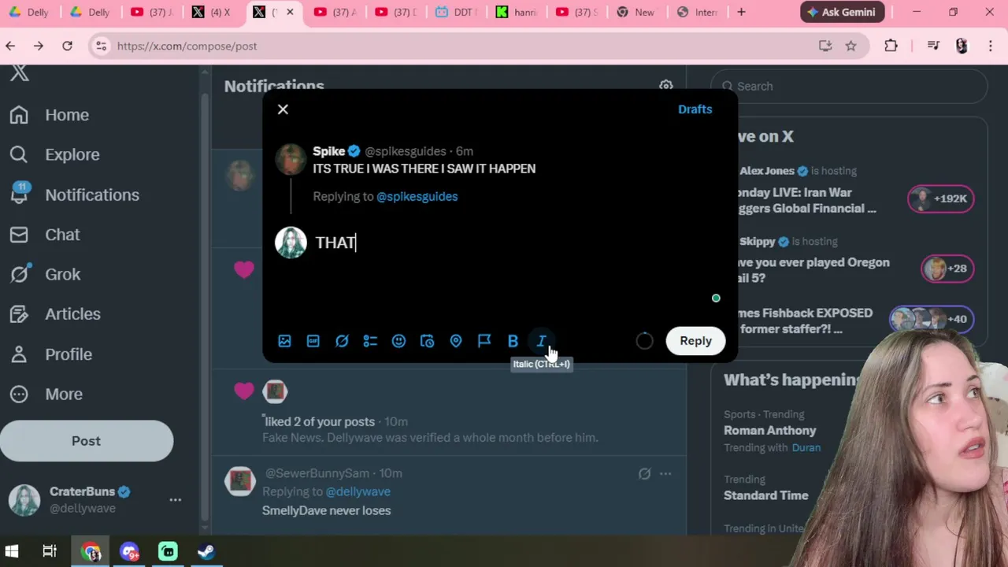Click the install app icon in address bar
The width and height of the screenshot is (1008, 567).
click(x=825, y=46)
